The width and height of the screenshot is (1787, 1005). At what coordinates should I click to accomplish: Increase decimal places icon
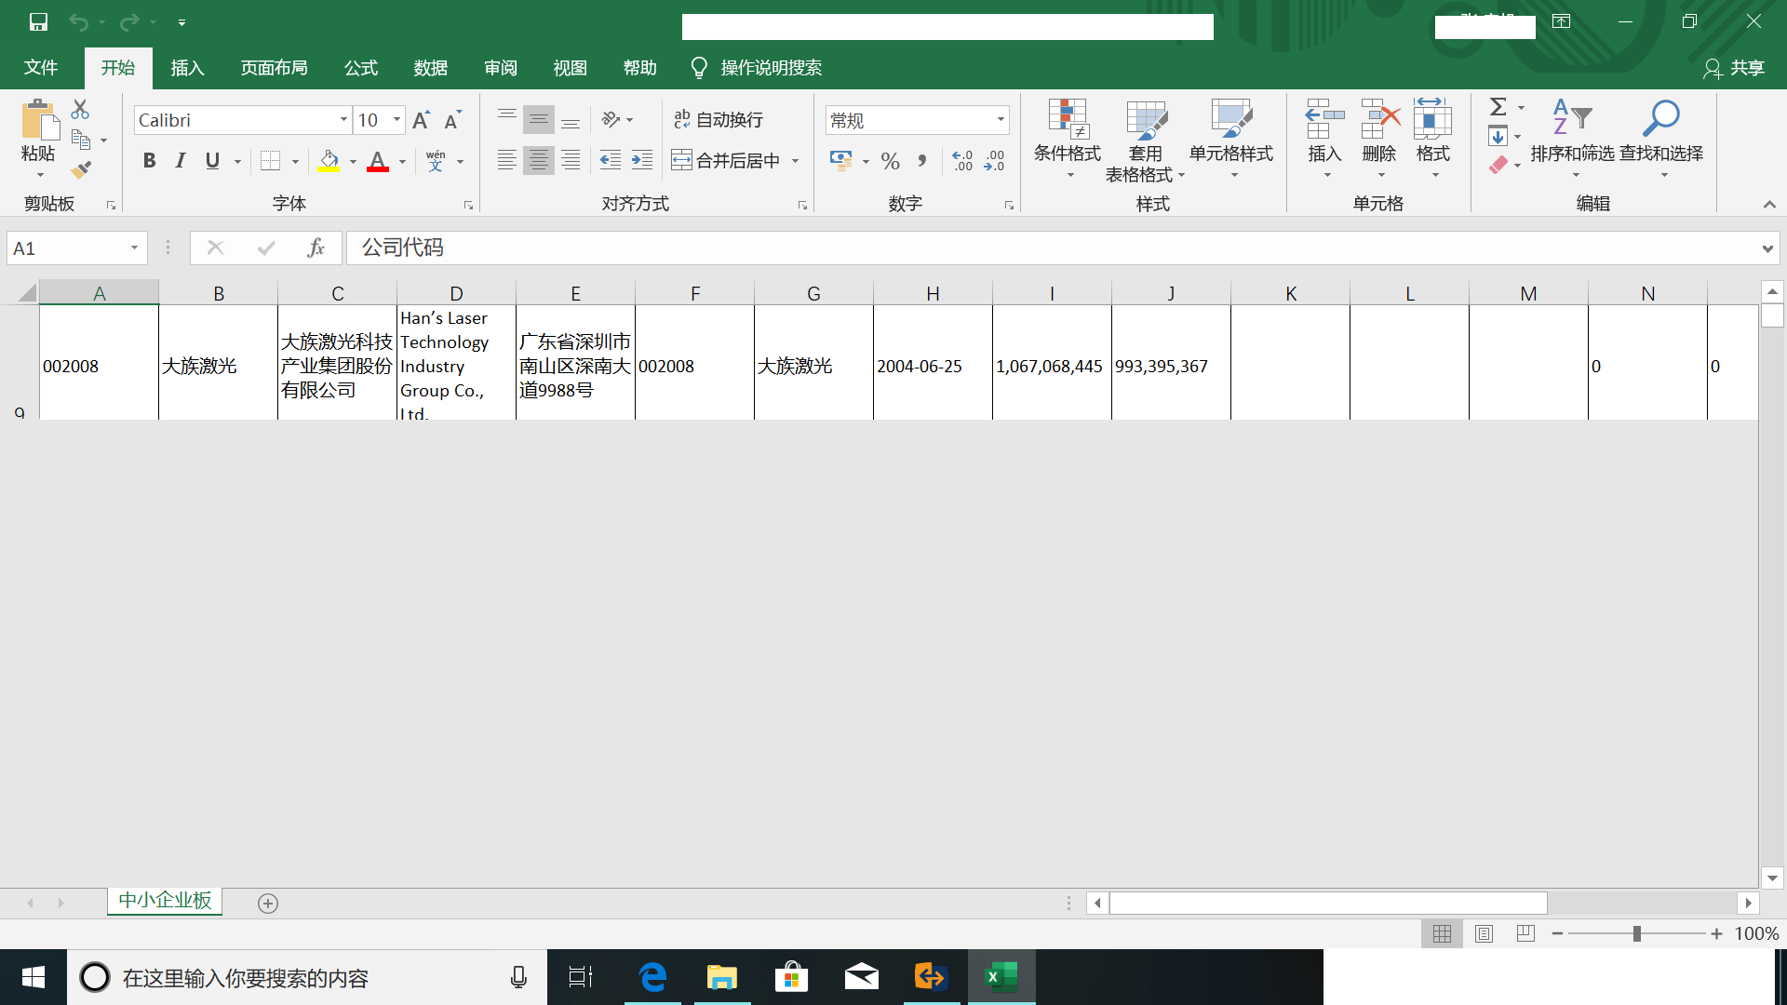962,161
